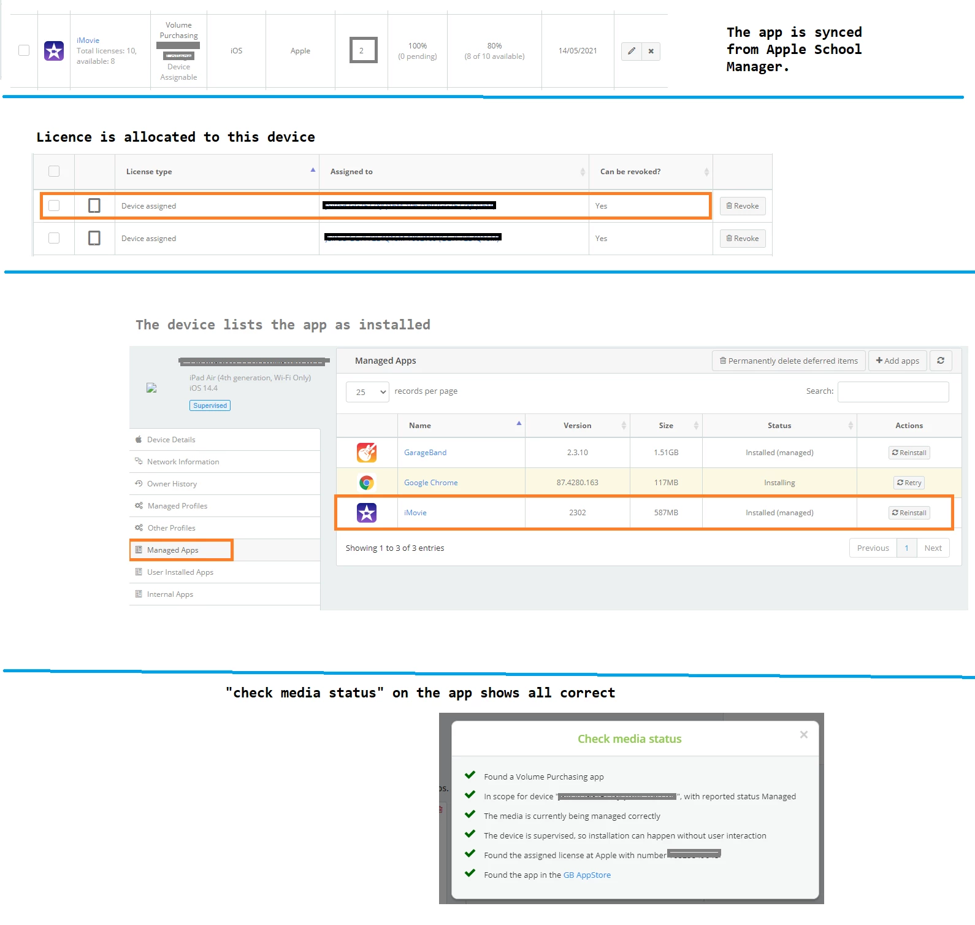The height and width of the screenshot is (925, 975).
Task: Tick the checkbox of first Device assigned row
Action: [x=54, y=205]
